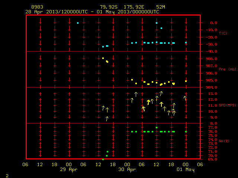The image size is (238, 178).
Task: Click the cyan temperature point near -7 degrees
Action: tap(161, 28)
